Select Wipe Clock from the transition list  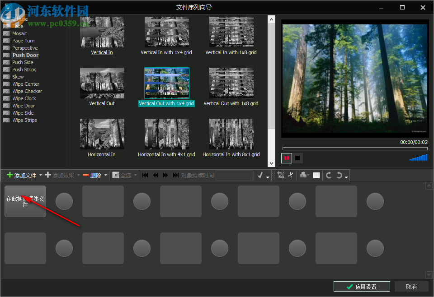[x=23, y=98]
